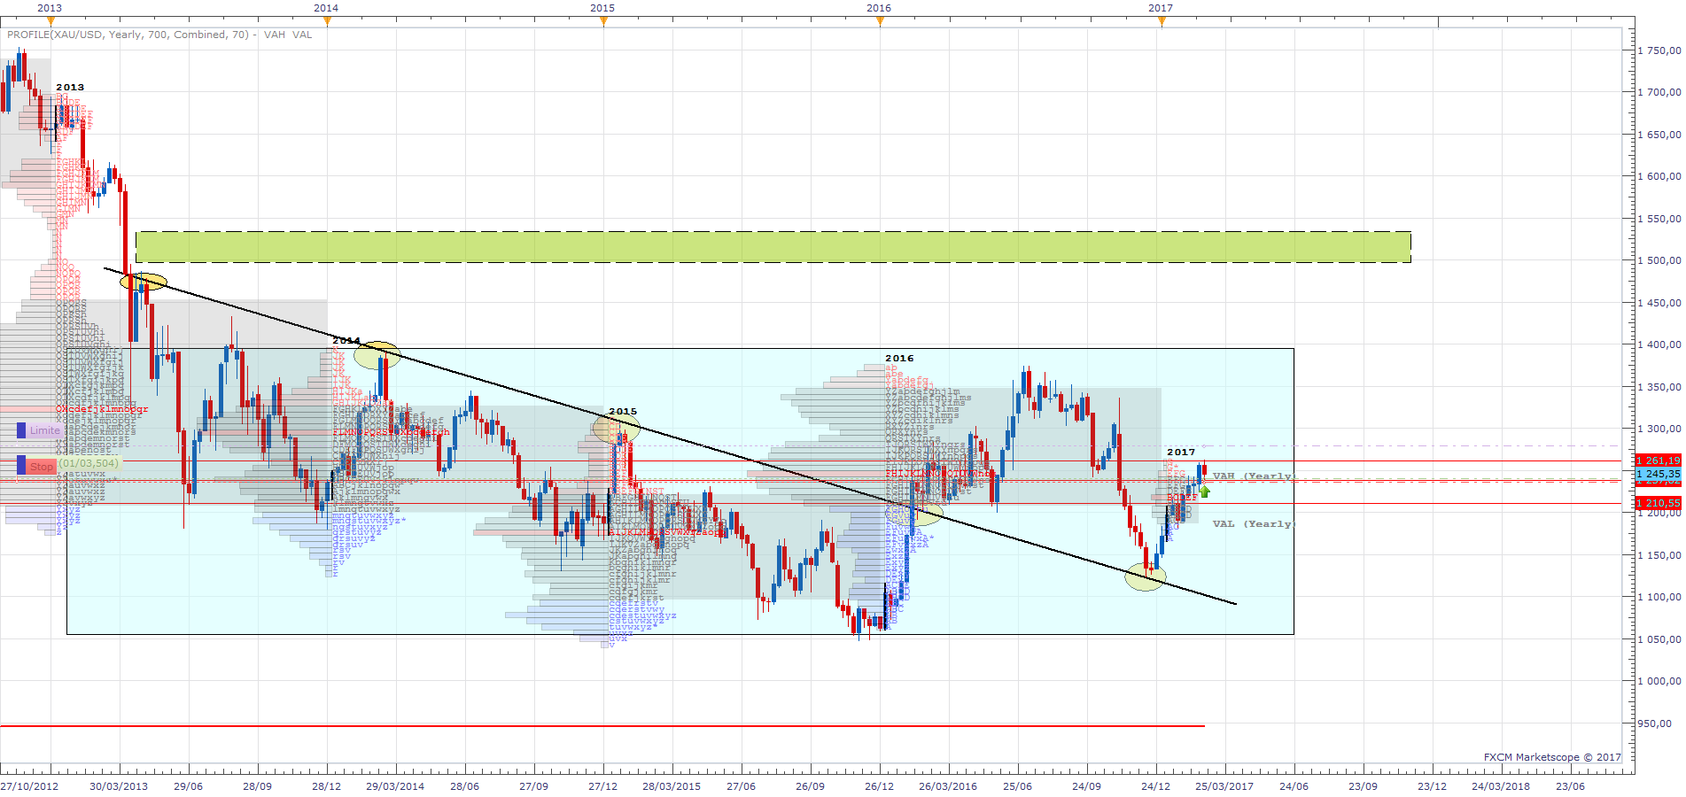Click the 1 000,00 price axis label
This screenshot has width=1686, height=797.
pyautogui.click(x=1659, y=681)
